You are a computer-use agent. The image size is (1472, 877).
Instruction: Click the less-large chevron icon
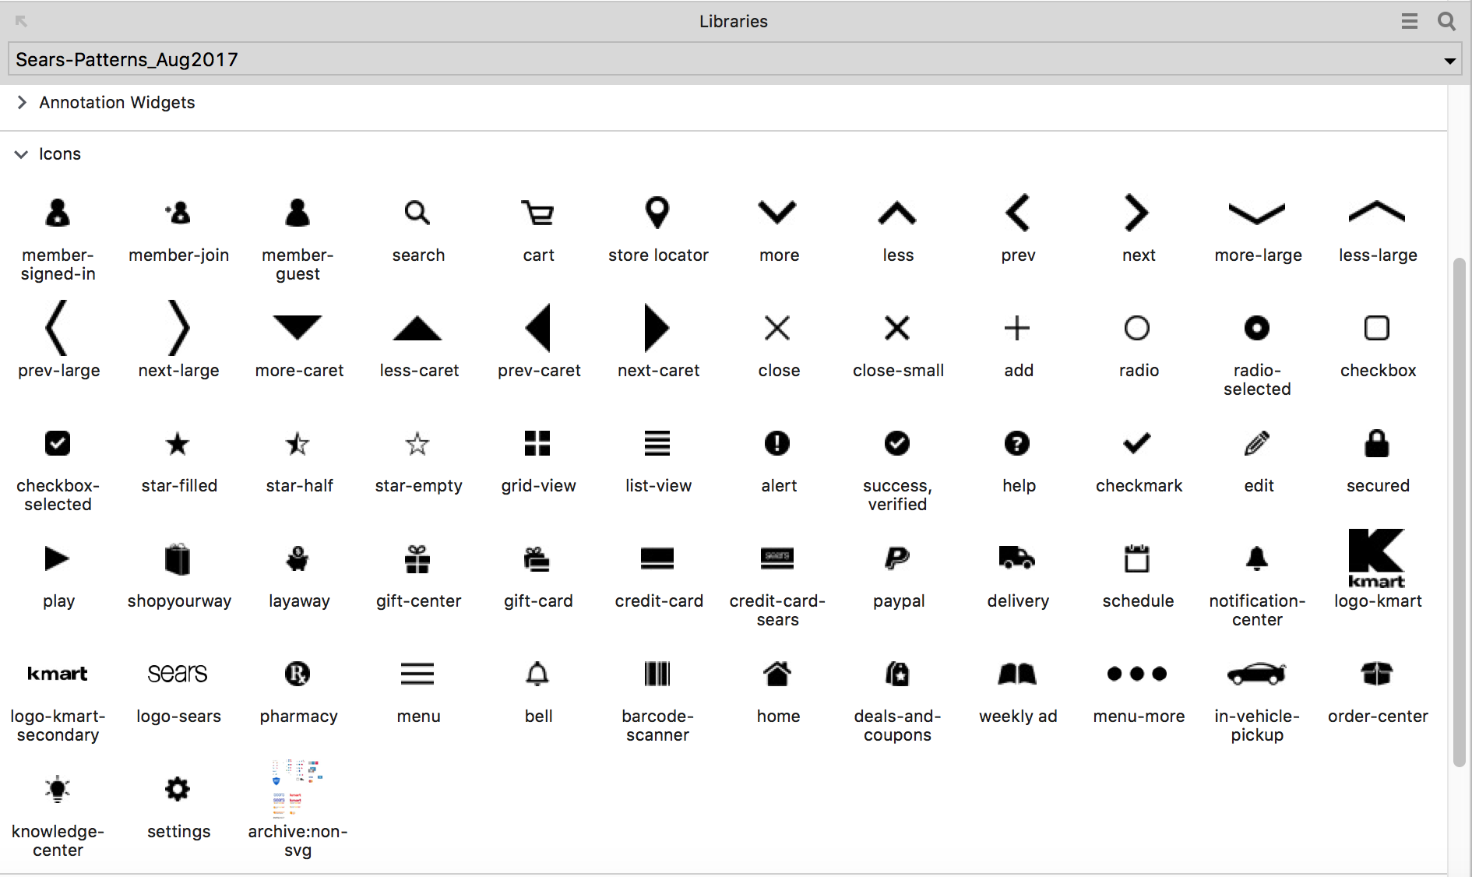click(1377, 212)
